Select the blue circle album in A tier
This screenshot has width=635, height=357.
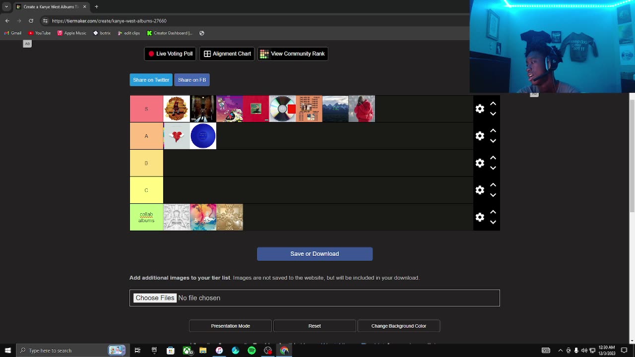pos(203,136)
